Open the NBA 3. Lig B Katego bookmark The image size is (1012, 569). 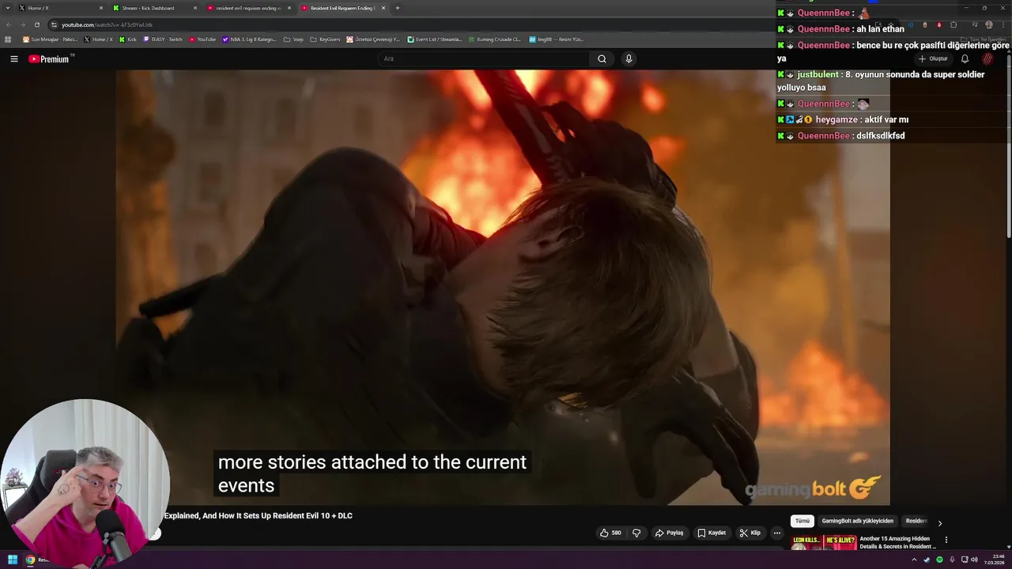249,39
